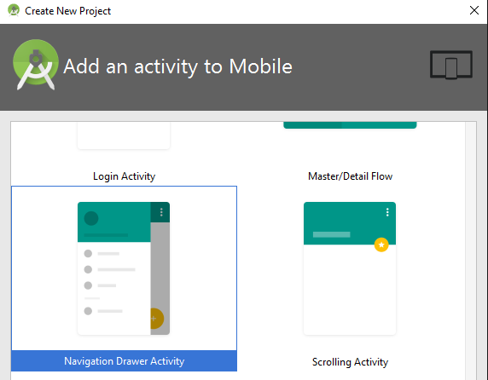The width and height of the screenshot is (488, 380).
Task: Click the phone and tablet device icon
Action: [x=451, y=65]
